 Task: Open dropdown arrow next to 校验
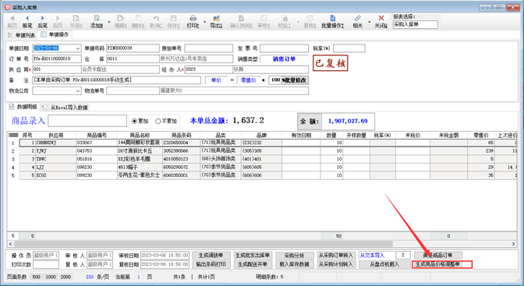[298, 22]
